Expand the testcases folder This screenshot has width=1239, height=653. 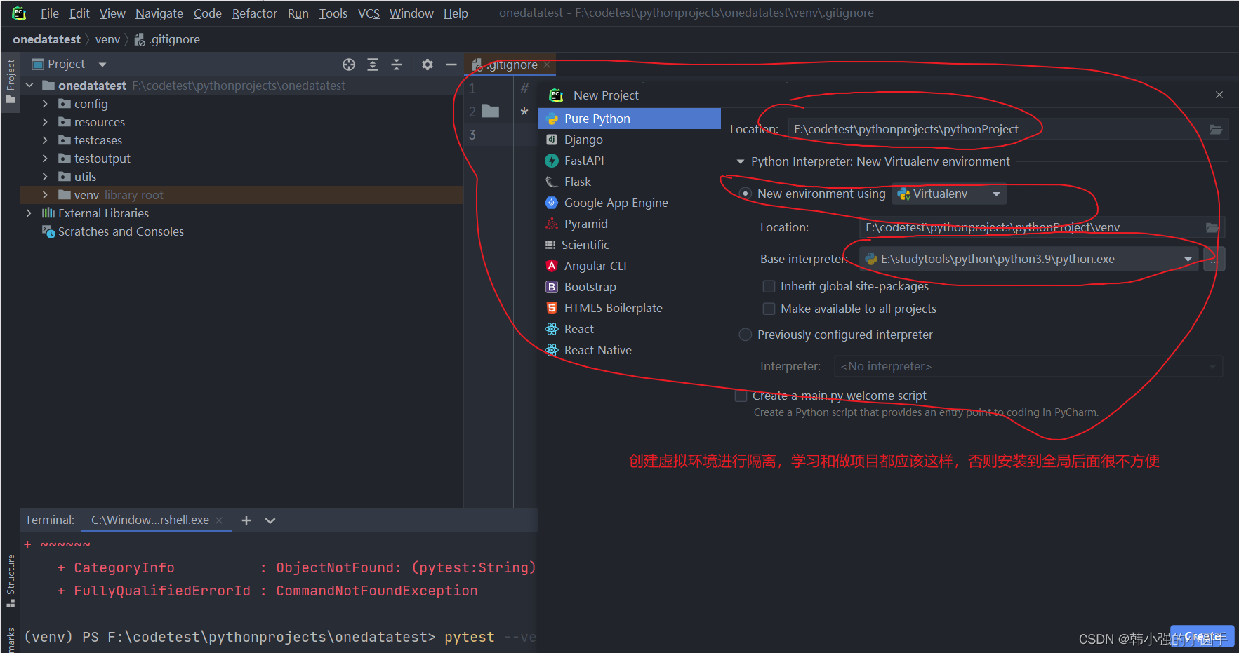point(45,140)
